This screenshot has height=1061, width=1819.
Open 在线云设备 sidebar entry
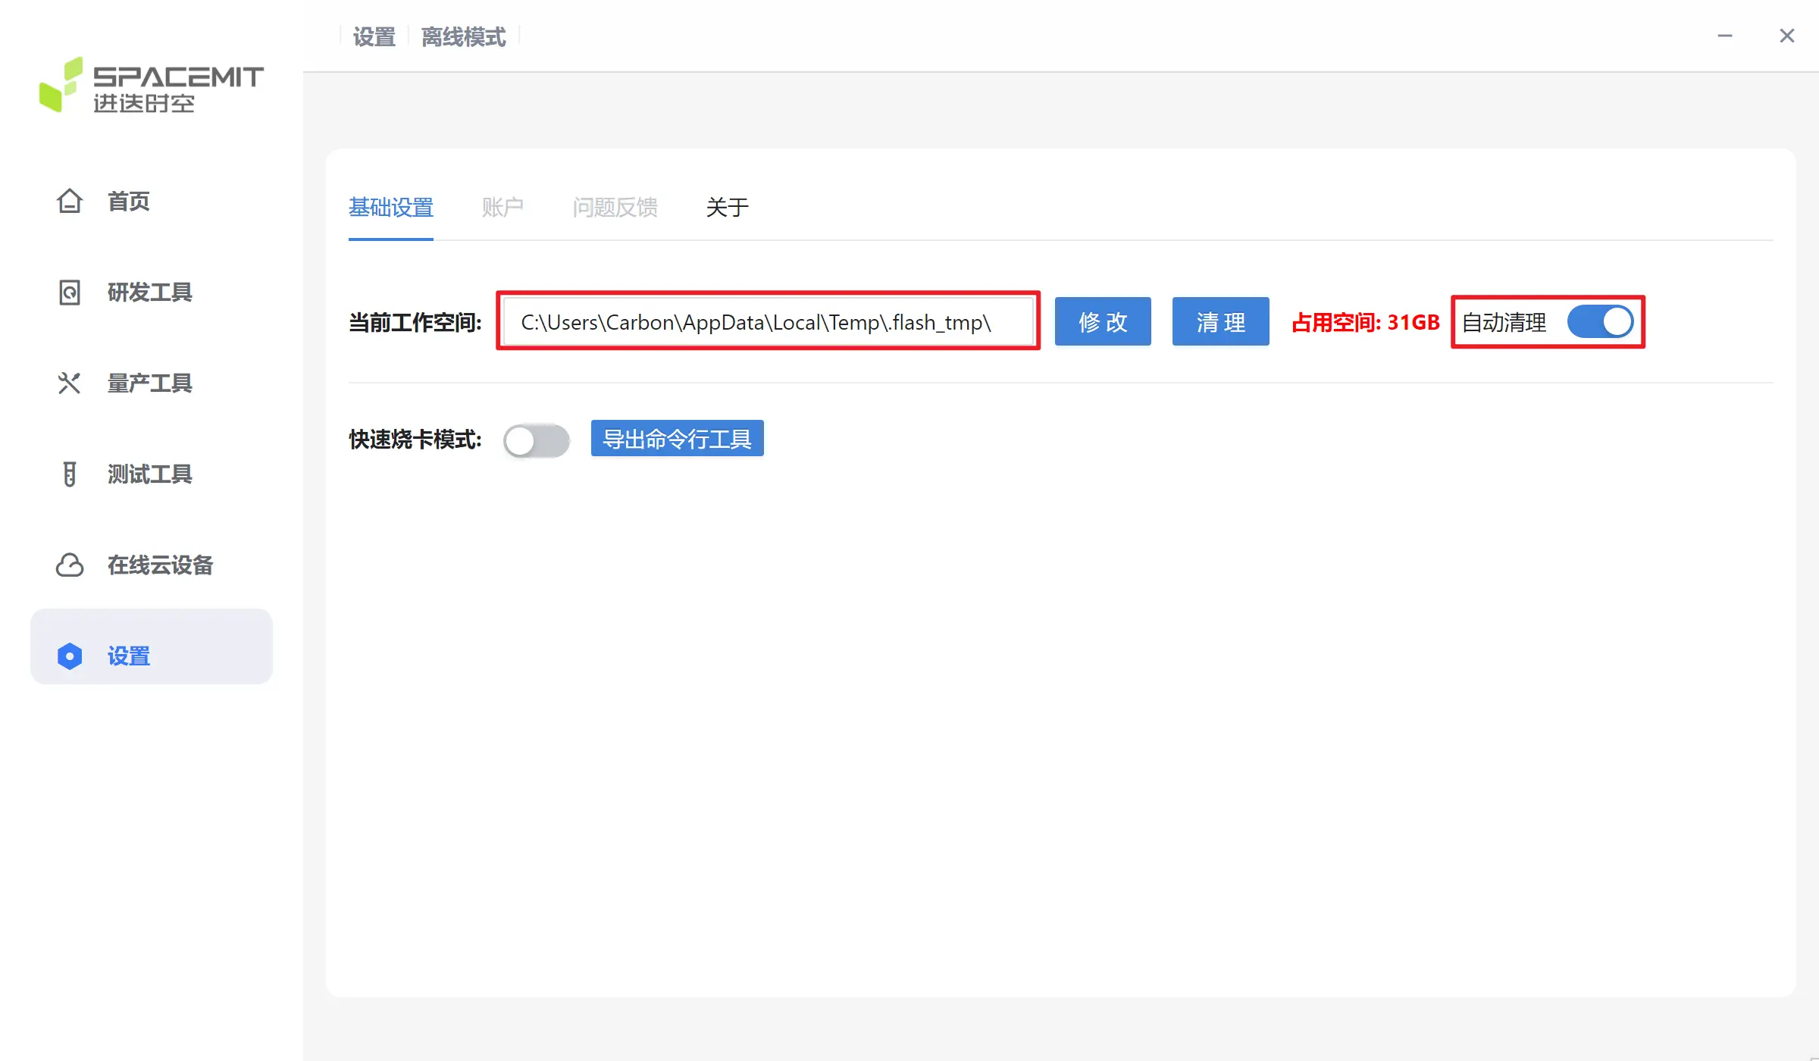(152, 565)
